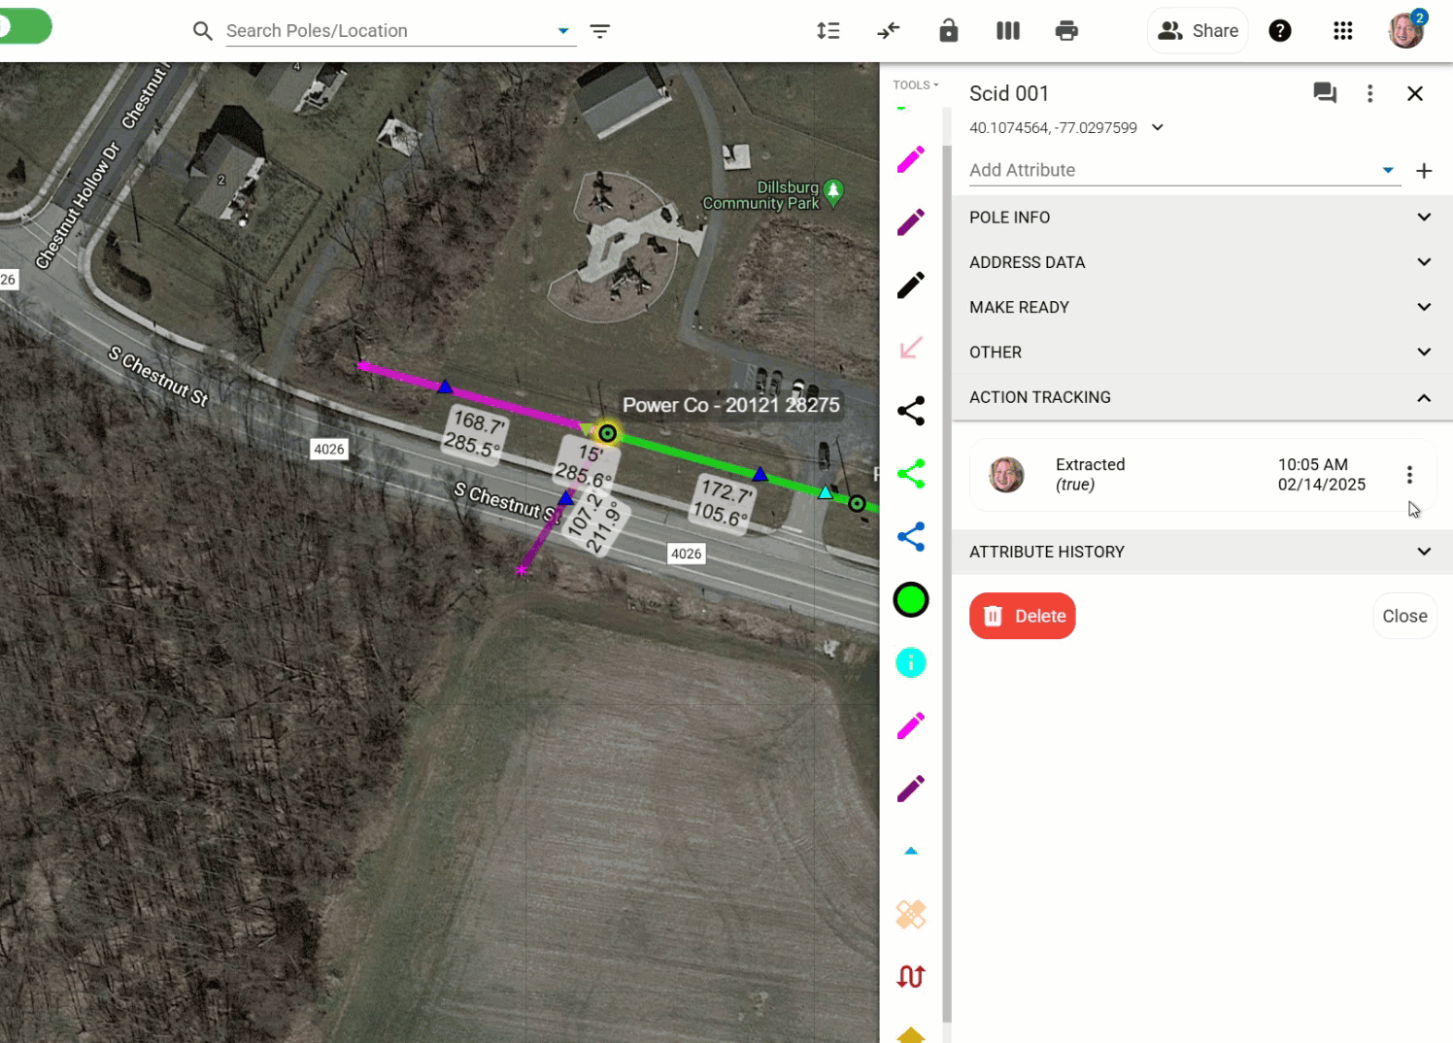The width and height of the screenshot is (1453, 1043).
Task: Click the Close button in panel
Action: pyautogui.click(x=1404, y=616)
